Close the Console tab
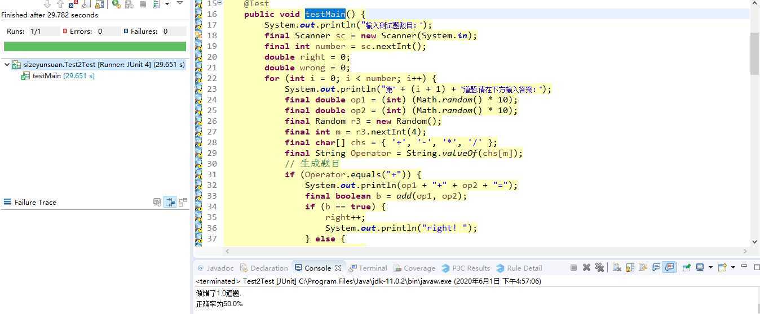The width and height of the screenshot is (760, 314). (x=338, y=268)
